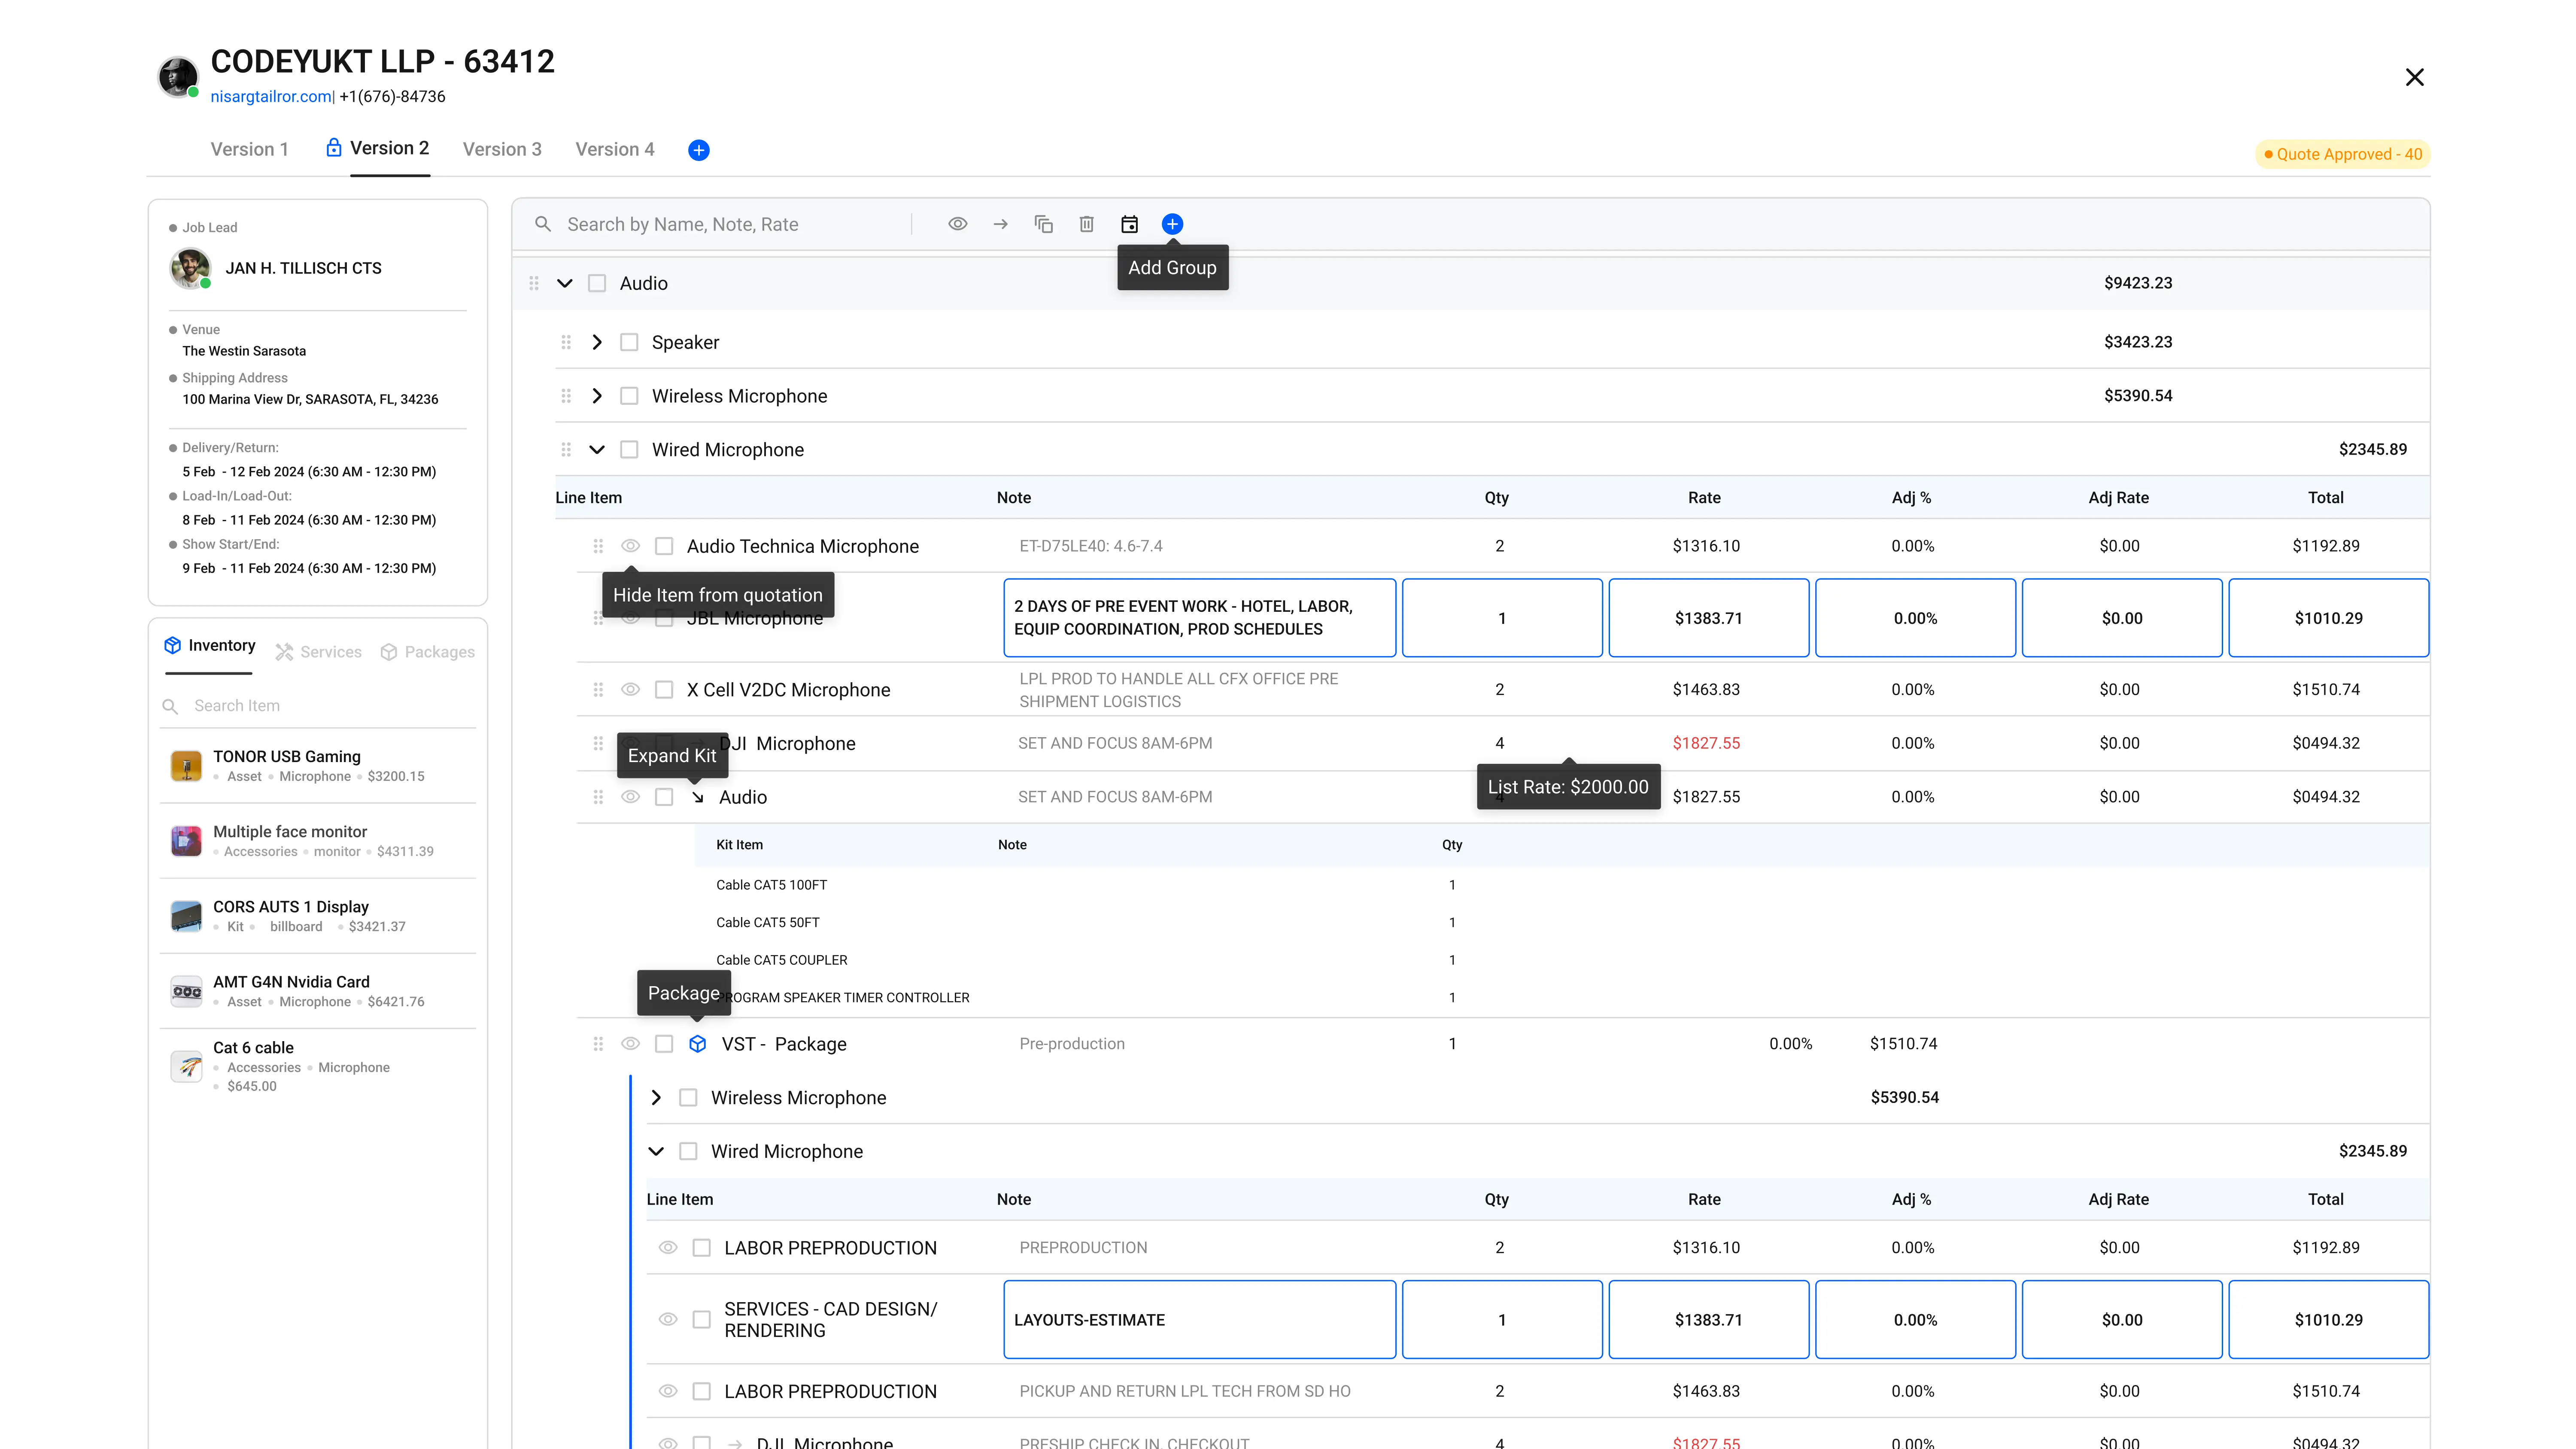Open the calendar icon in toolbar

1129,224
